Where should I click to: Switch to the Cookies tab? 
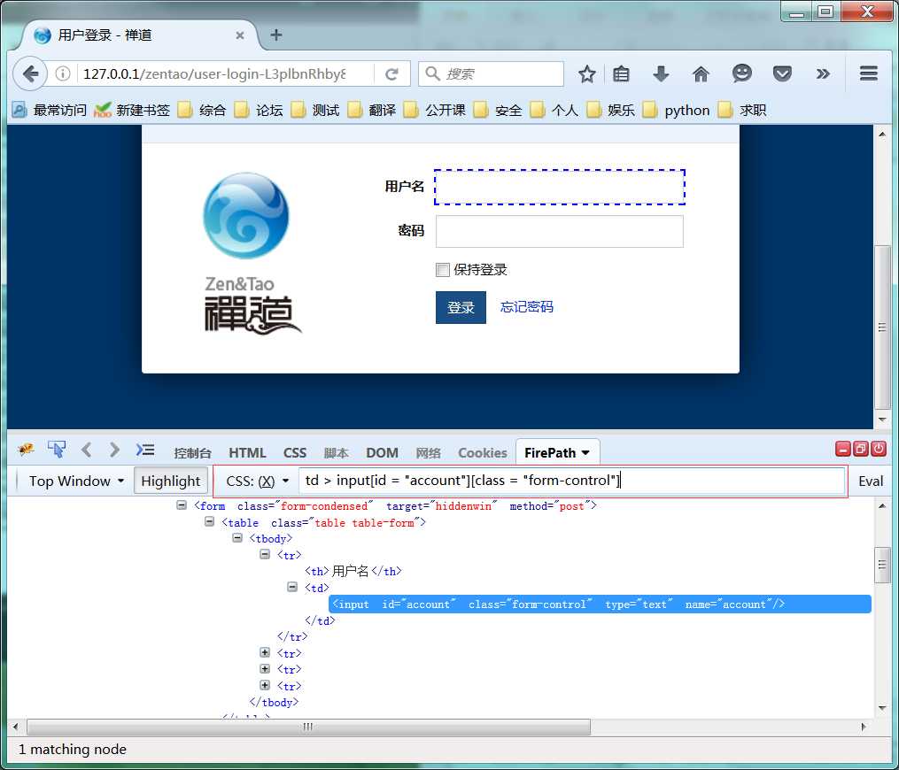[x=483, y=453]
